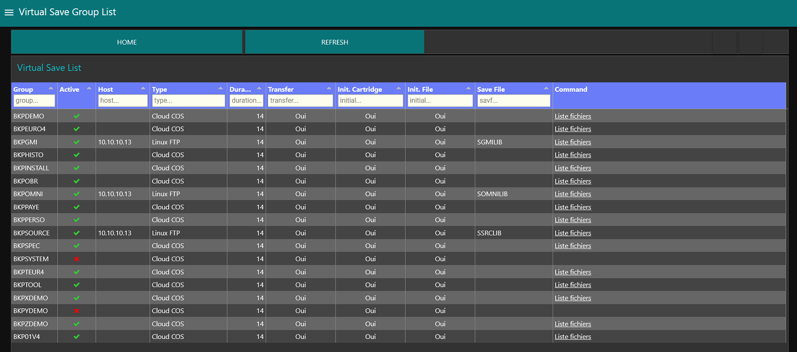This screenshot has width=797, height=352.
Task: Open Liste fichiers link for BKPOMNI
Action: [573, 194]
